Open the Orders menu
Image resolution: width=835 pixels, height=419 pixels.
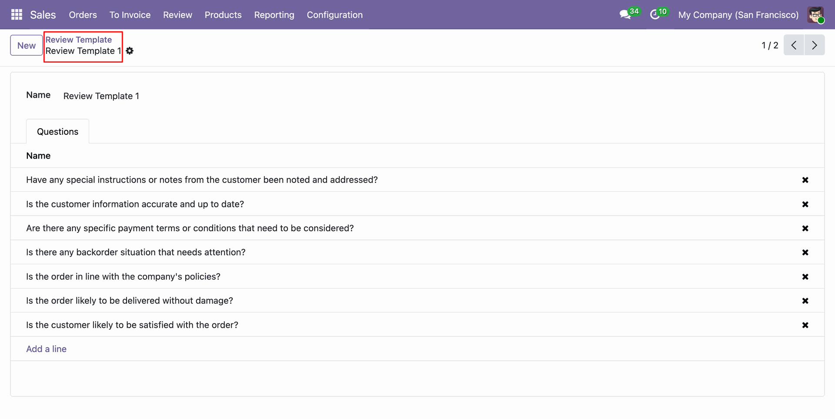(83, 15)
